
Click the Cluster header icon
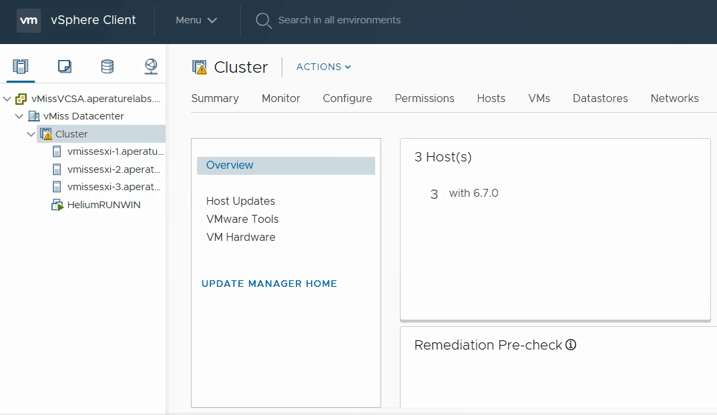(x=200, y=67)
